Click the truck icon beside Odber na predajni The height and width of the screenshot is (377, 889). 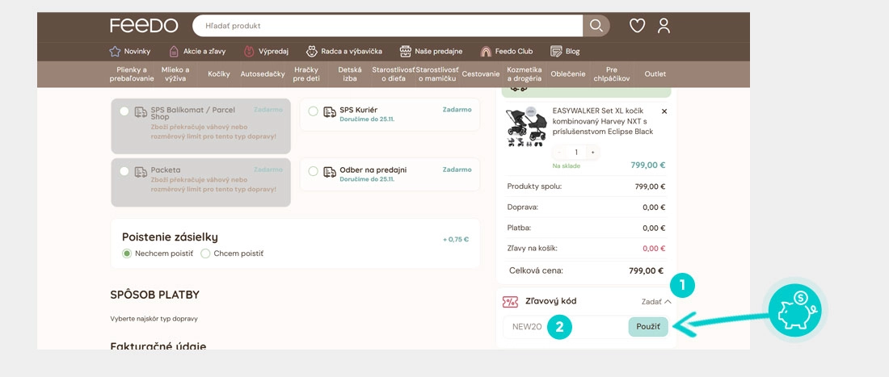[x=330, y=172]
